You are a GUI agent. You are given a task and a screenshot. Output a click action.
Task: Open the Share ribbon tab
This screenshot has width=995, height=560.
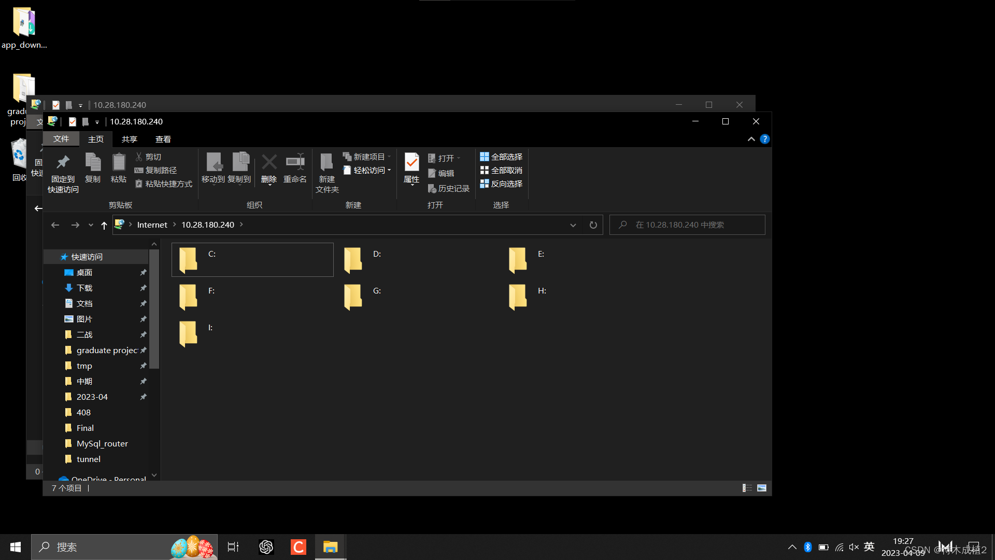pos(129,139)
